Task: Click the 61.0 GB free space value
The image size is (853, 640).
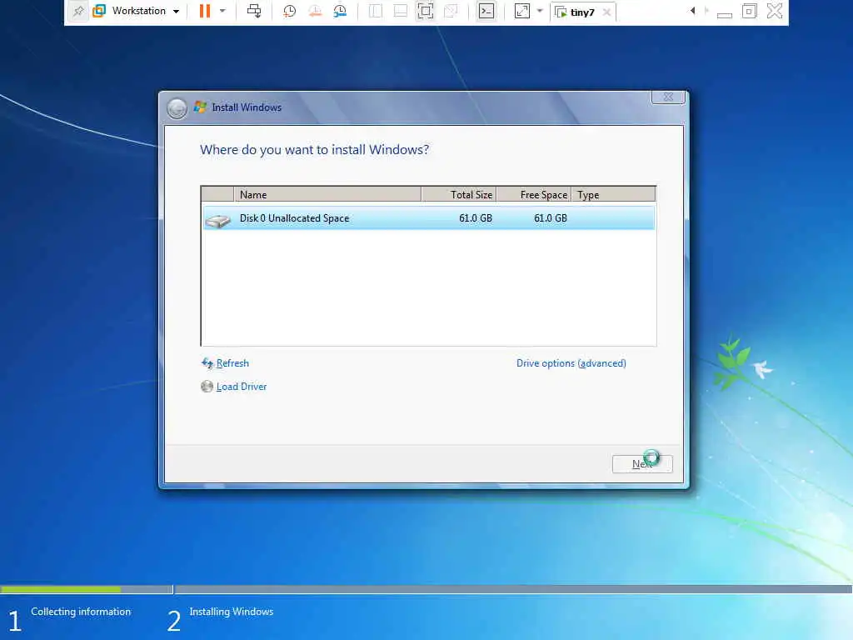Action: [551, 218]
